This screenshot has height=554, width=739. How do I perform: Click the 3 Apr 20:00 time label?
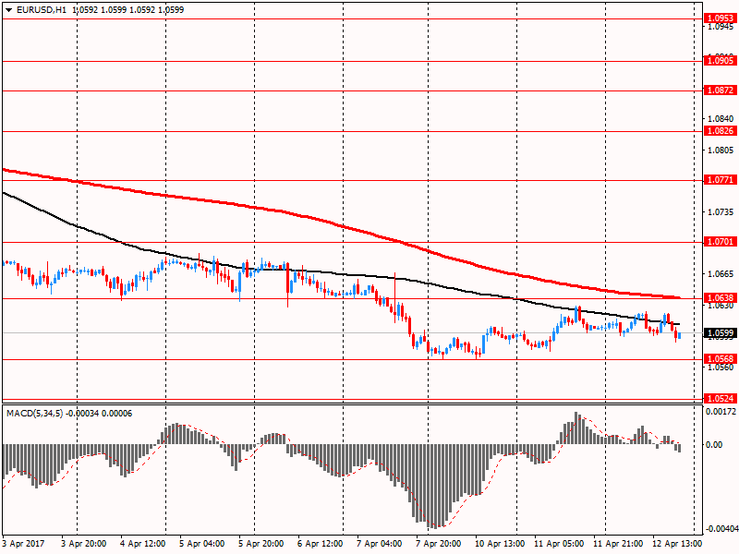click(x=84, y=544)
